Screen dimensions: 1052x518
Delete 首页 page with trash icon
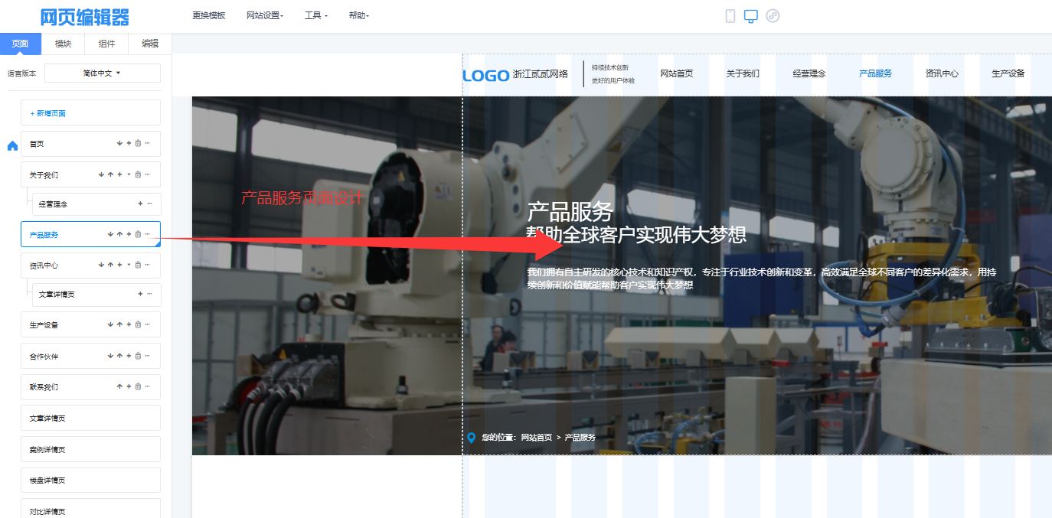[x=138, y=143]
